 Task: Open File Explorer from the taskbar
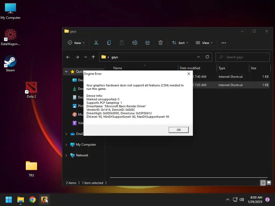[20, 200]
